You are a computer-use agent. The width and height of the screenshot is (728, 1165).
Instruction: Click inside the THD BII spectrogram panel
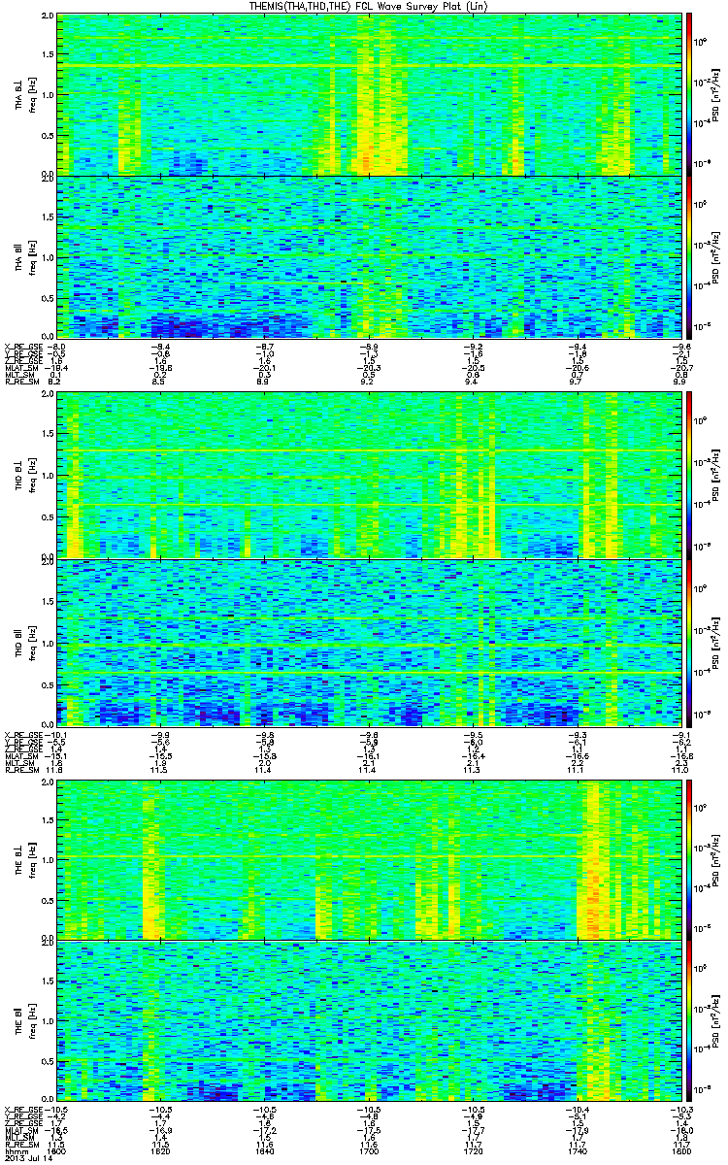[x=367, y=642]
